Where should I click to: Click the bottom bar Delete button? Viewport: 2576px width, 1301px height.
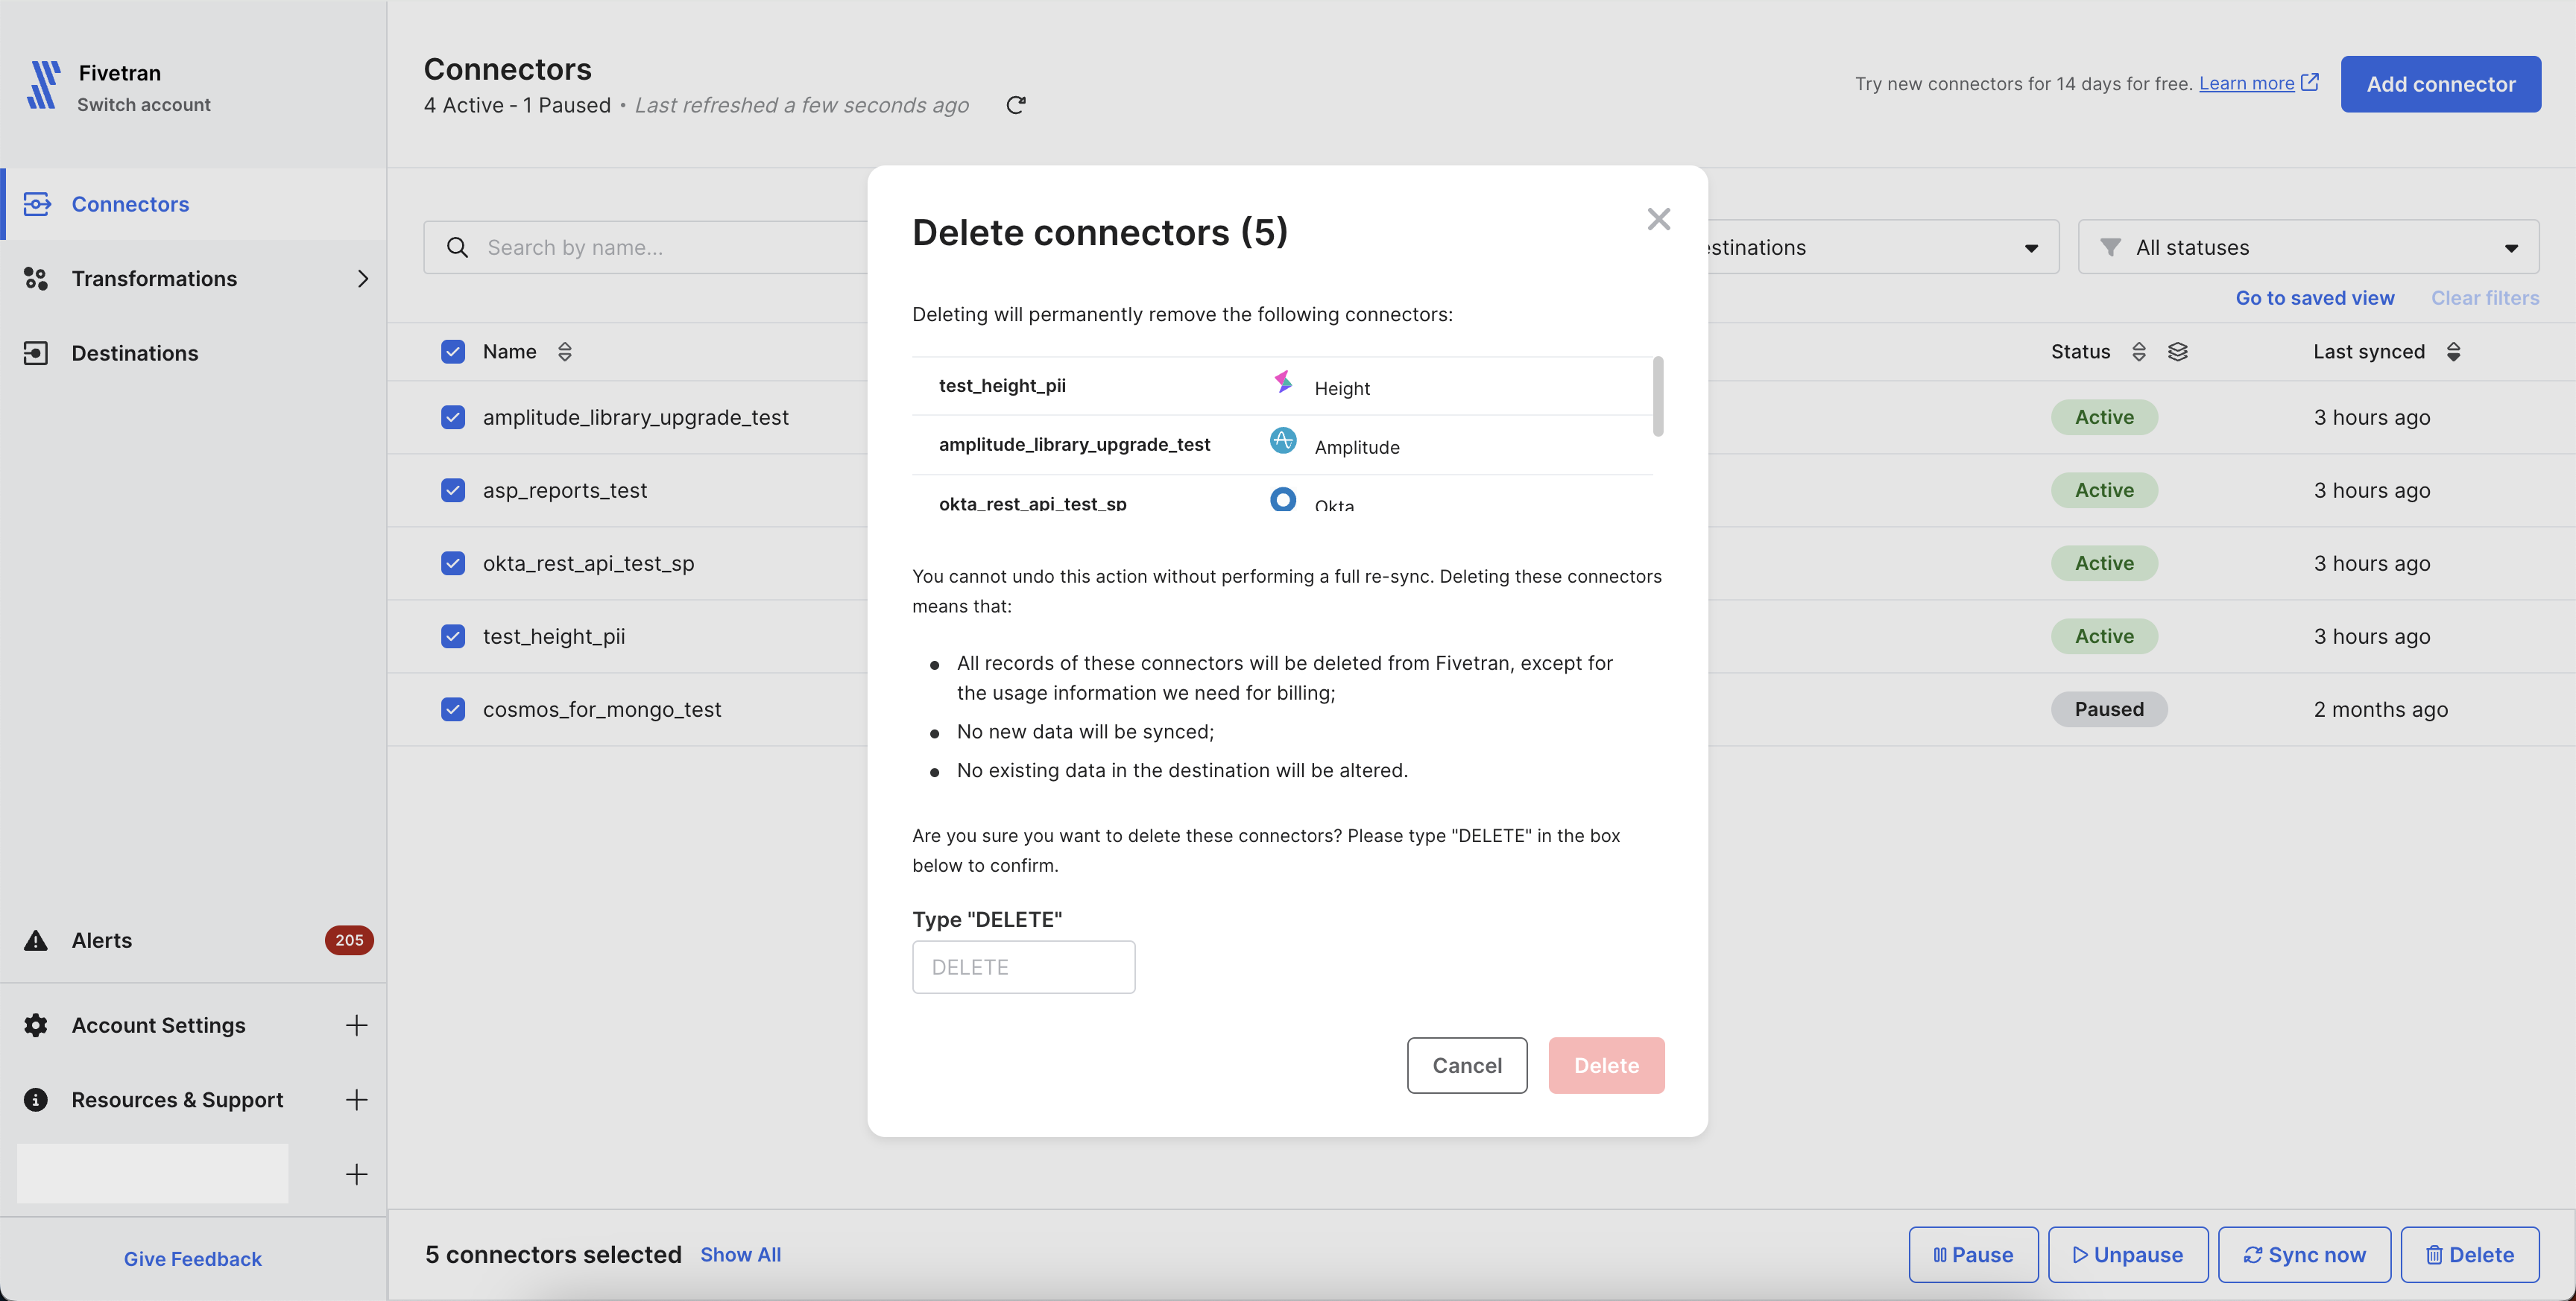(x=2470, y=1255)
